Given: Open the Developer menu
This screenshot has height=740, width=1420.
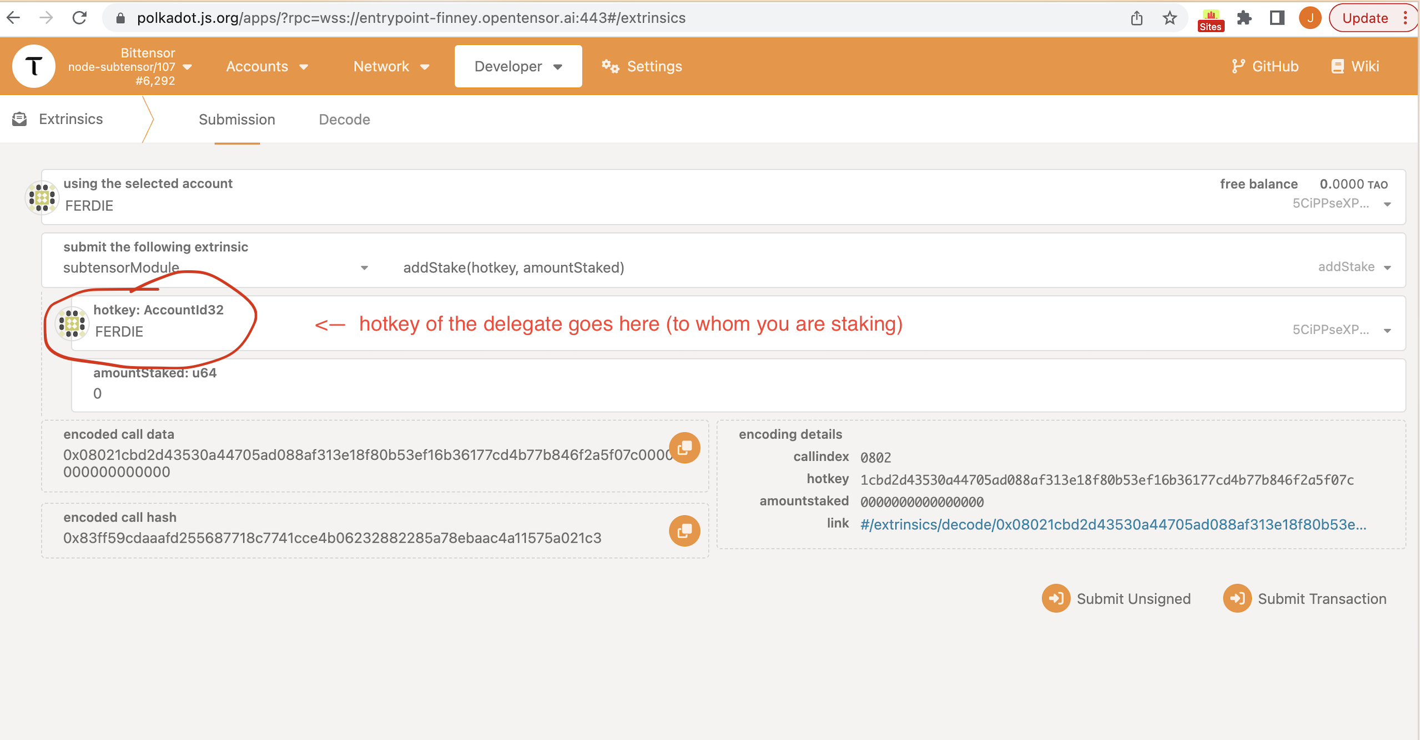Looking at the screenshot, I should click(x=517, y=66).
